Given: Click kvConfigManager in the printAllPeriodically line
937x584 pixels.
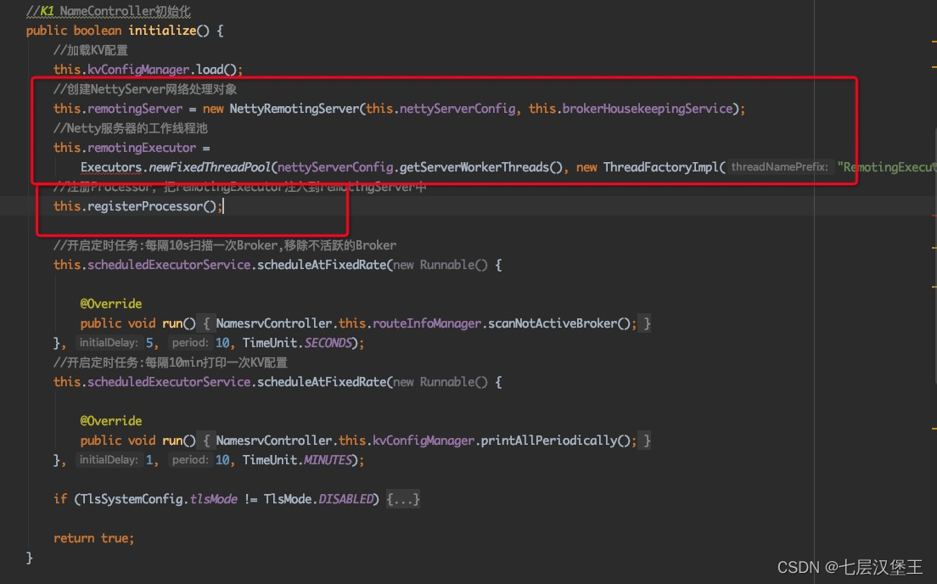Looking at the screenshot, I should click(424, 441).
